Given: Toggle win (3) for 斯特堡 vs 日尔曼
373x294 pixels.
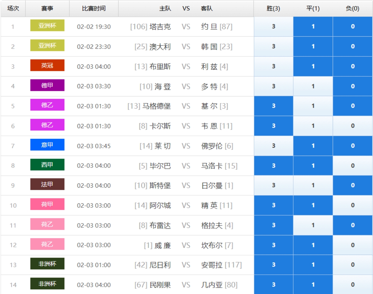Looking at the screenshot, I should click(x=273, y=185).
